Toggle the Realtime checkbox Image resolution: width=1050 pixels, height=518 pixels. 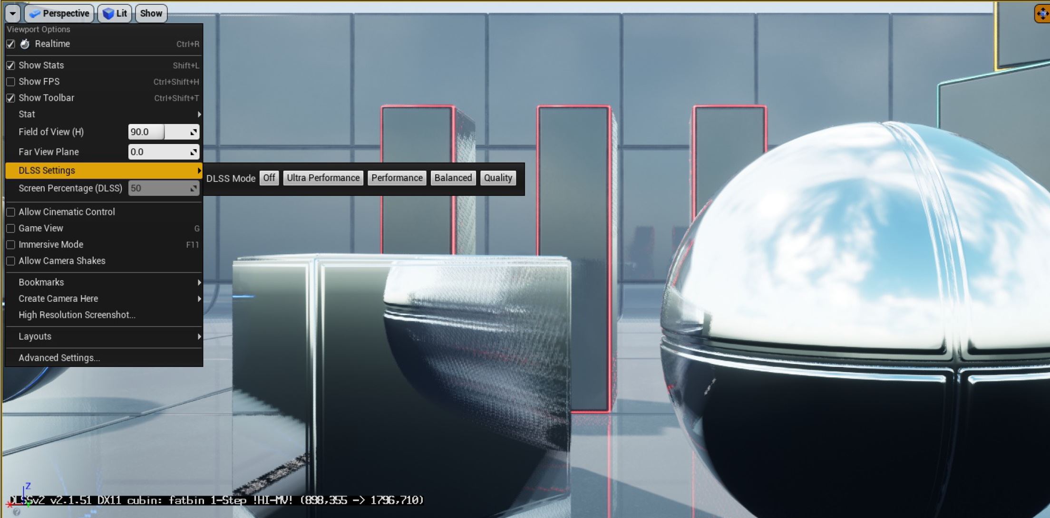point(10,44)
